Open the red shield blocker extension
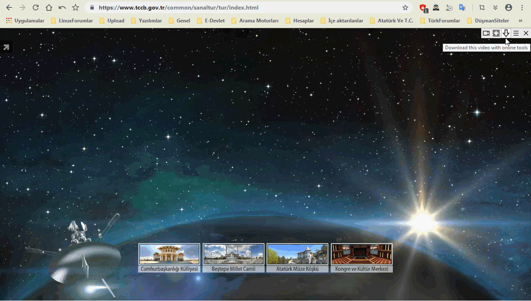Viewport: 531px width, 301px height. 423,7
